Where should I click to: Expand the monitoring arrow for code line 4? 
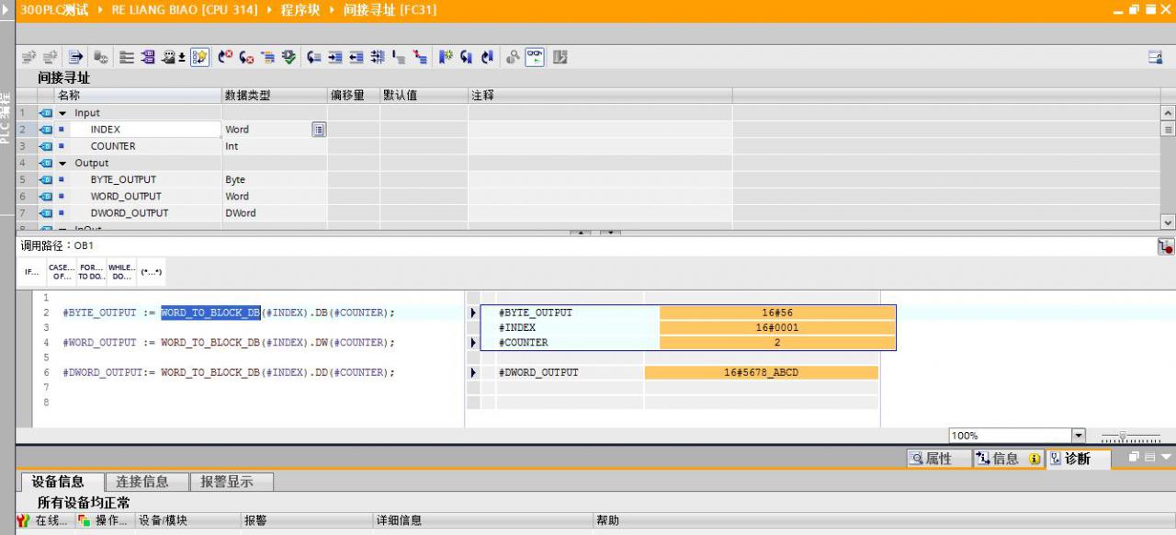[x=473, y=342]
